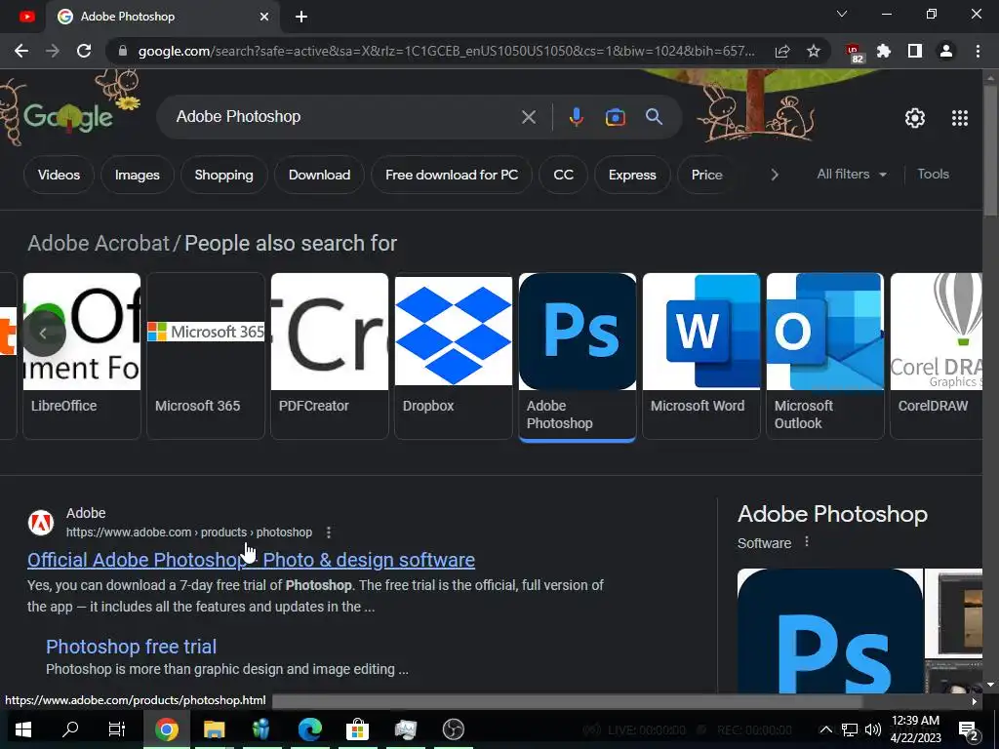Viewport: 999px width, 749px height.
Task: Filter results by Videos
Action: (59, 175)
